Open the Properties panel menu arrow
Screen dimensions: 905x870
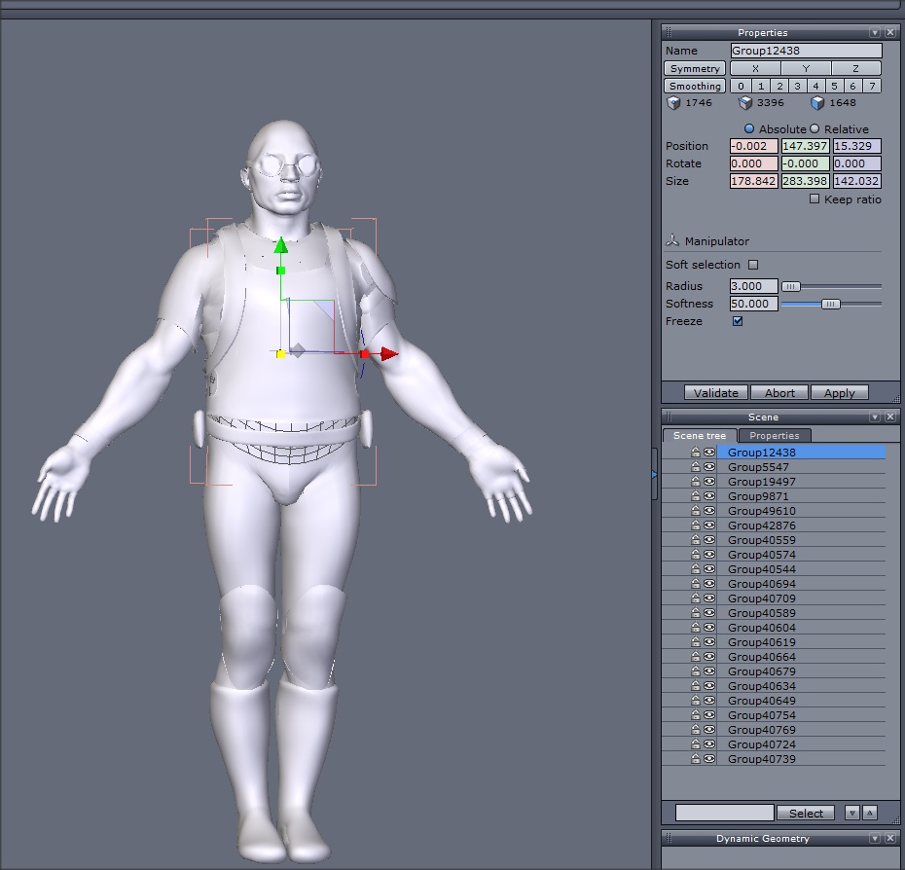pyautogui.click(x=875, y=33)
